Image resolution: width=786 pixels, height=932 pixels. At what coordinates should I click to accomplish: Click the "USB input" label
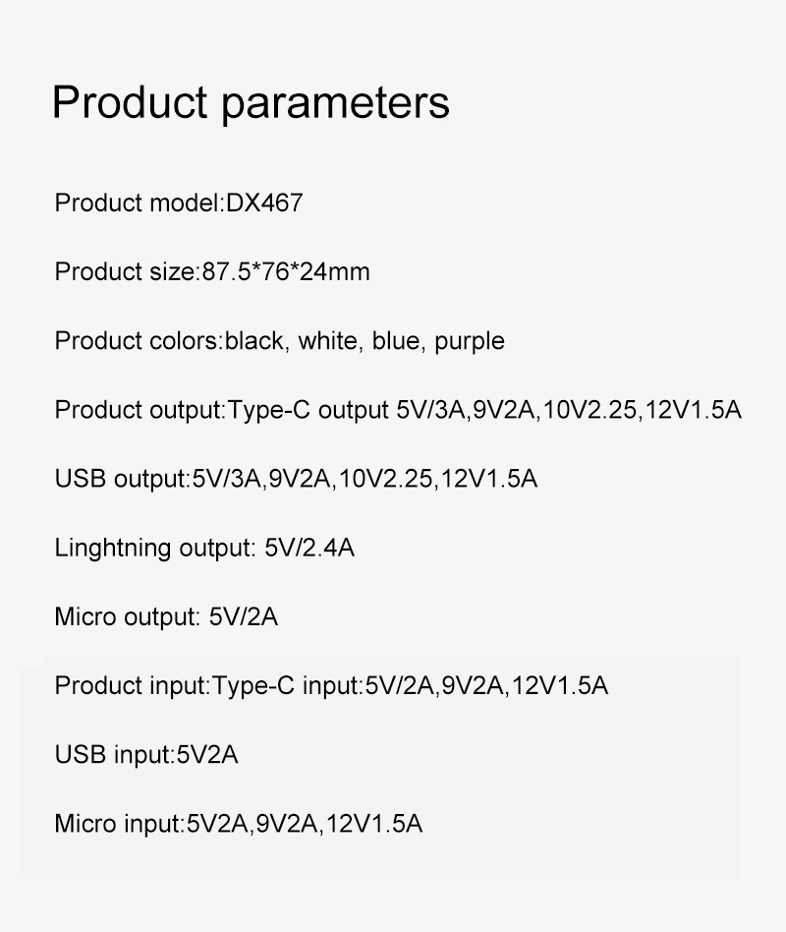coord(112,754)
